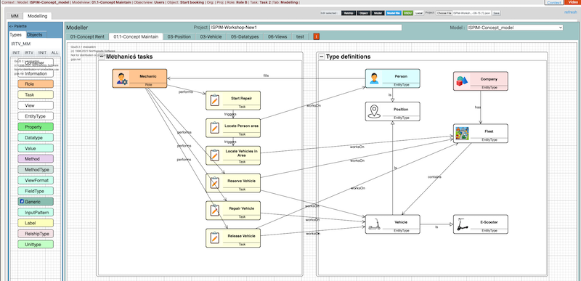Image resolution: width=581 pixels, height=281 pixels.
Task: Toggle the Model file button
Action: pyautogui.click(x=394, y=13)
